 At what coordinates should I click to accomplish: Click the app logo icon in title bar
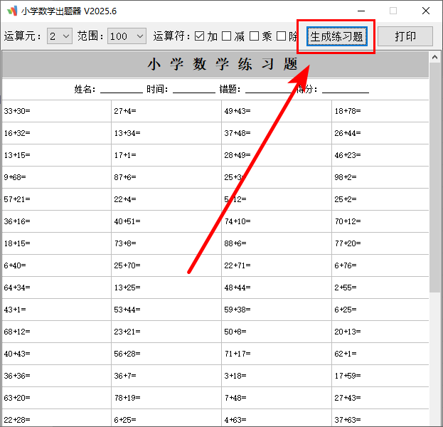click(12, 11)
